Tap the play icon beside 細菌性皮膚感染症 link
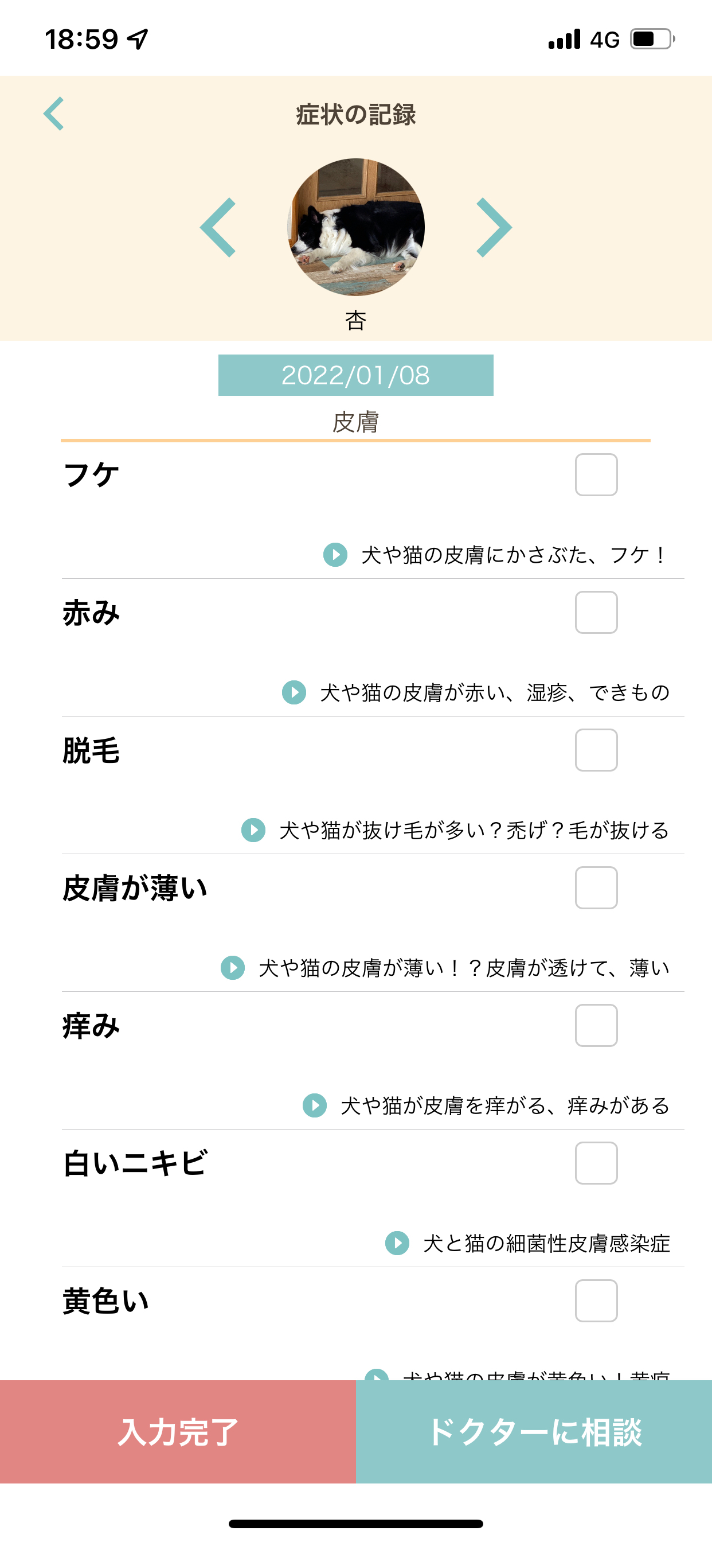 point(397,1243)
